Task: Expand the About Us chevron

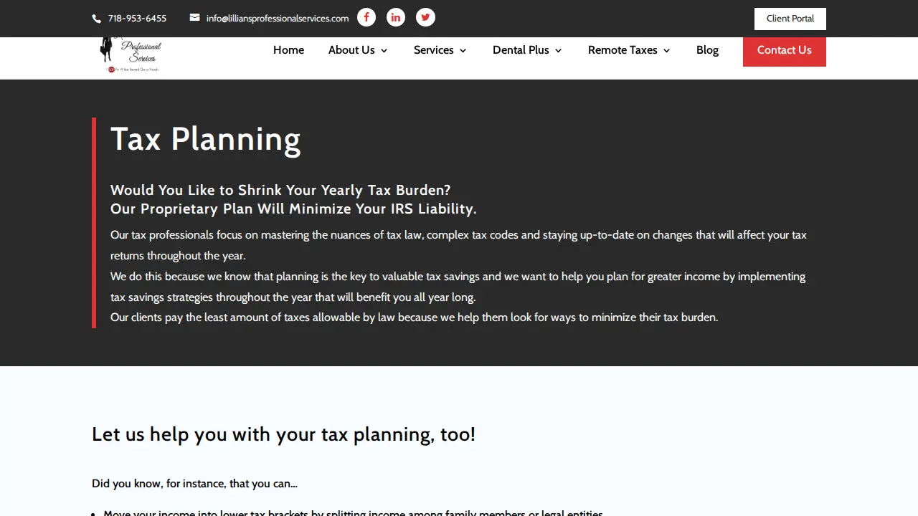Action: (x=384, y=50)
